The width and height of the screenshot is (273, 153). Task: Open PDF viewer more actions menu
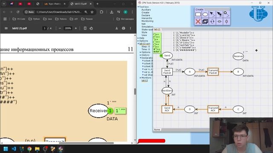pos(131,28)
